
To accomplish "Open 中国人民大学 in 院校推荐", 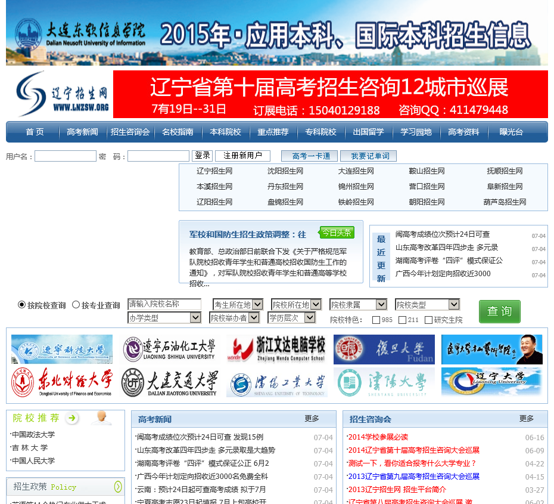I will click(33, 460).
